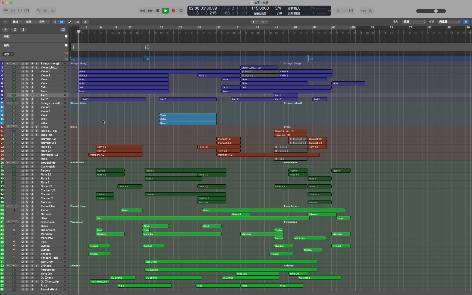Toggle the blue waveform zoom button
The image size is (472, 295).
(x=466, y=22)
